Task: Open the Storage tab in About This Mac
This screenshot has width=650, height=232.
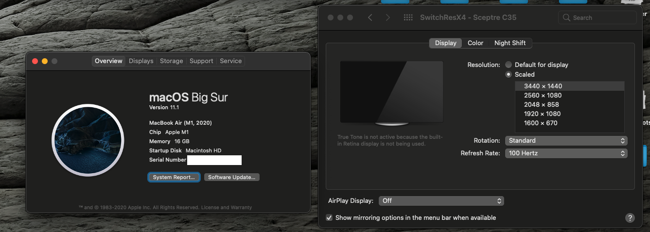Action: 172,61
